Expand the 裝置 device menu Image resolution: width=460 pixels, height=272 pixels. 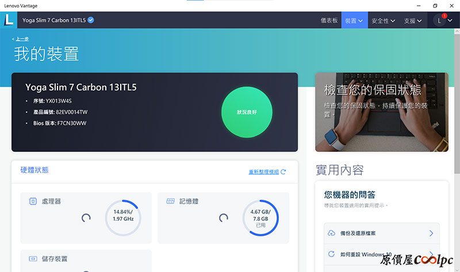click(354, 21)
